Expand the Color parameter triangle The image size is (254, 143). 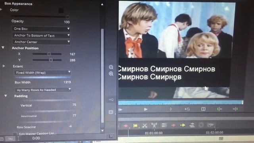pyautogui.click(x=1, y=10)
